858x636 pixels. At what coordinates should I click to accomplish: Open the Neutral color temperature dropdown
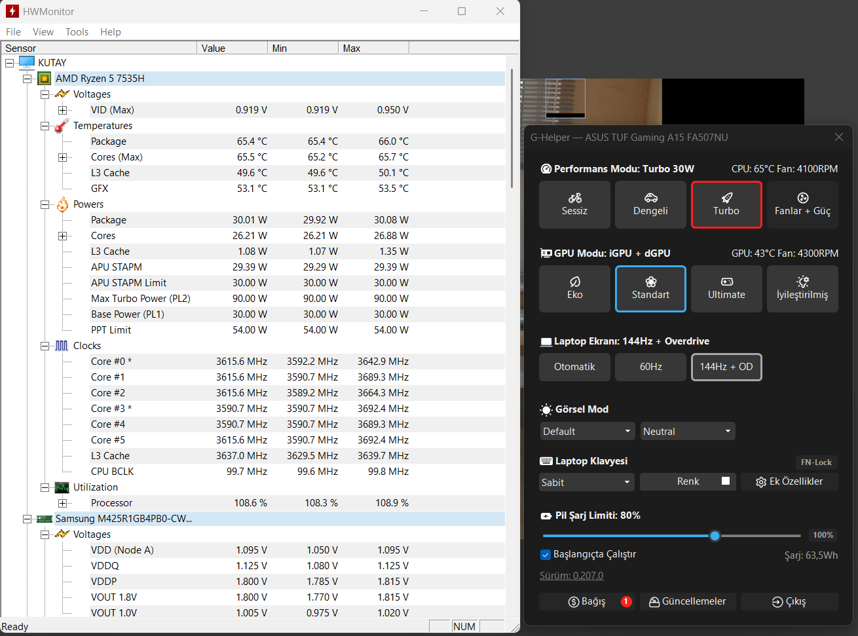tap(688, 431)
